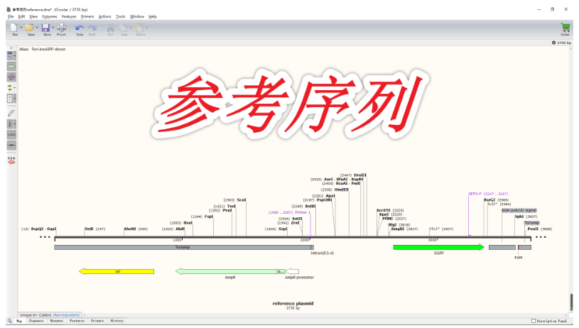
Task: Open the File menu
Action: pos(11,16)
